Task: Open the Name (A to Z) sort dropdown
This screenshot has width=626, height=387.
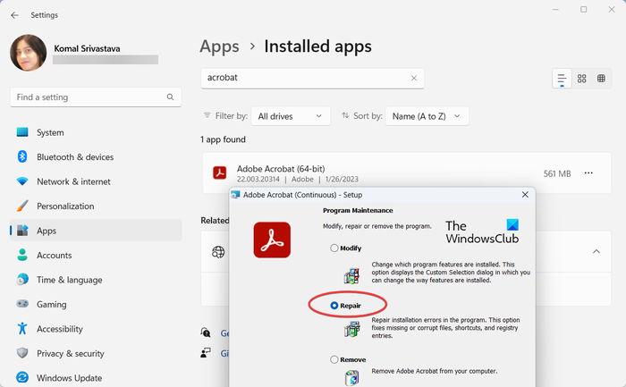Action: coord(427,116)
